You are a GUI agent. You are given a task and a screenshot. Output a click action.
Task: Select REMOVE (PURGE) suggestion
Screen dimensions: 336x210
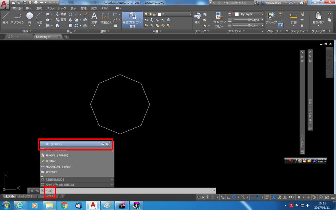pyautogui.click(x=77, y=155)
